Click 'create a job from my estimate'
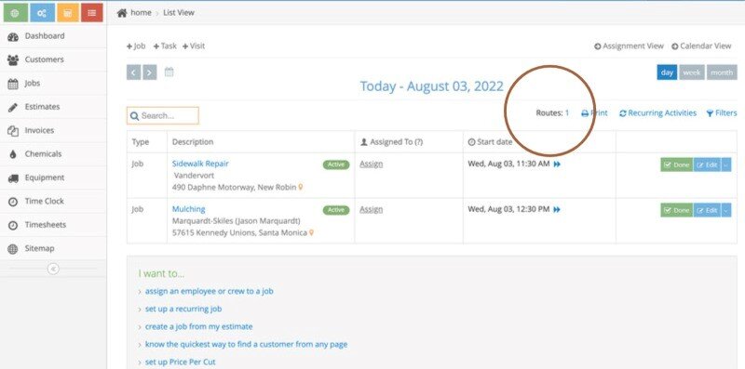The height and width of the screenshot is (369, 745). pyautogui.click(x=198, y=327)
